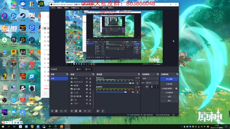Move source down in sources toolbar

[x=89, y=111]
